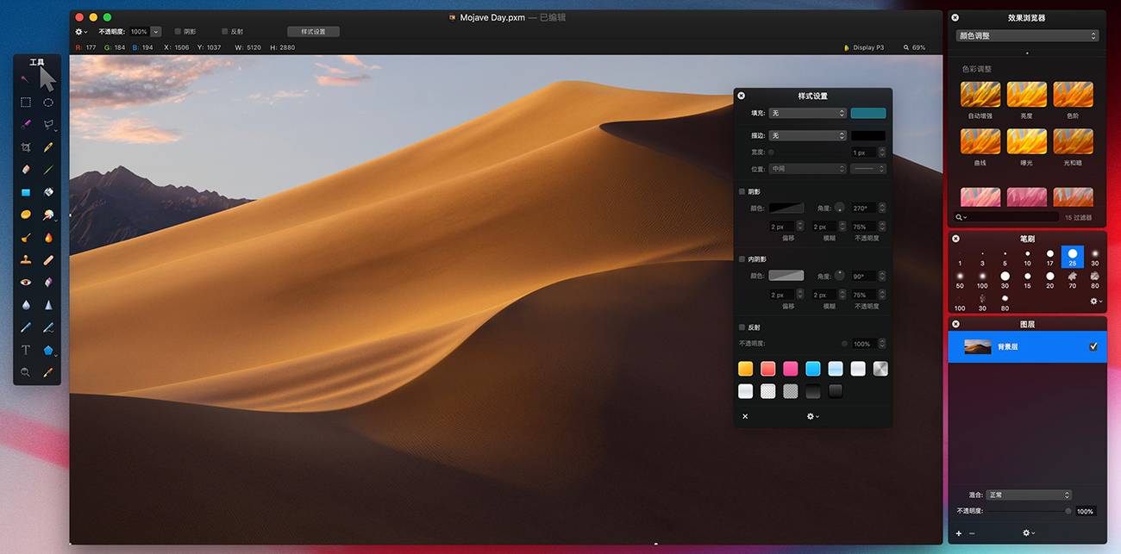
Task: Select the Sharpen cone tool
Action: pos(48,305)
